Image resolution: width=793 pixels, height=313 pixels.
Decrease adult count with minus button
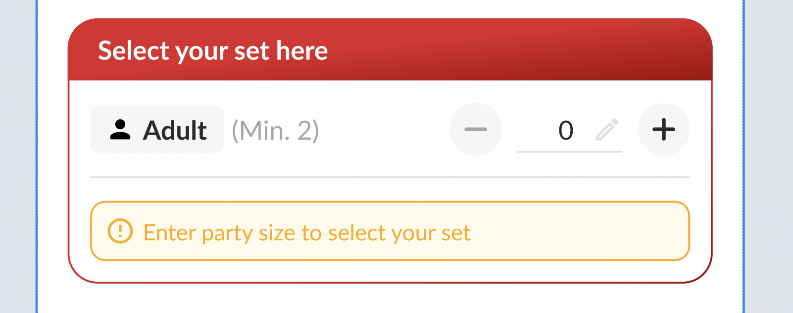pos(475,129)
